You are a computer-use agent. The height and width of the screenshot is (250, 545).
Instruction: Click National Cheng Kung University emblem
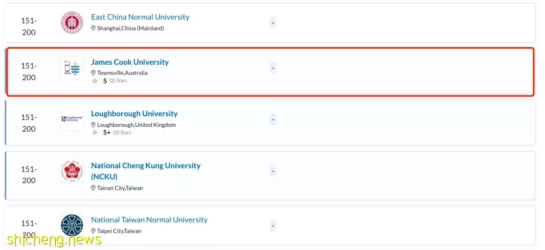pyautogui.click(x=72, y=171)
